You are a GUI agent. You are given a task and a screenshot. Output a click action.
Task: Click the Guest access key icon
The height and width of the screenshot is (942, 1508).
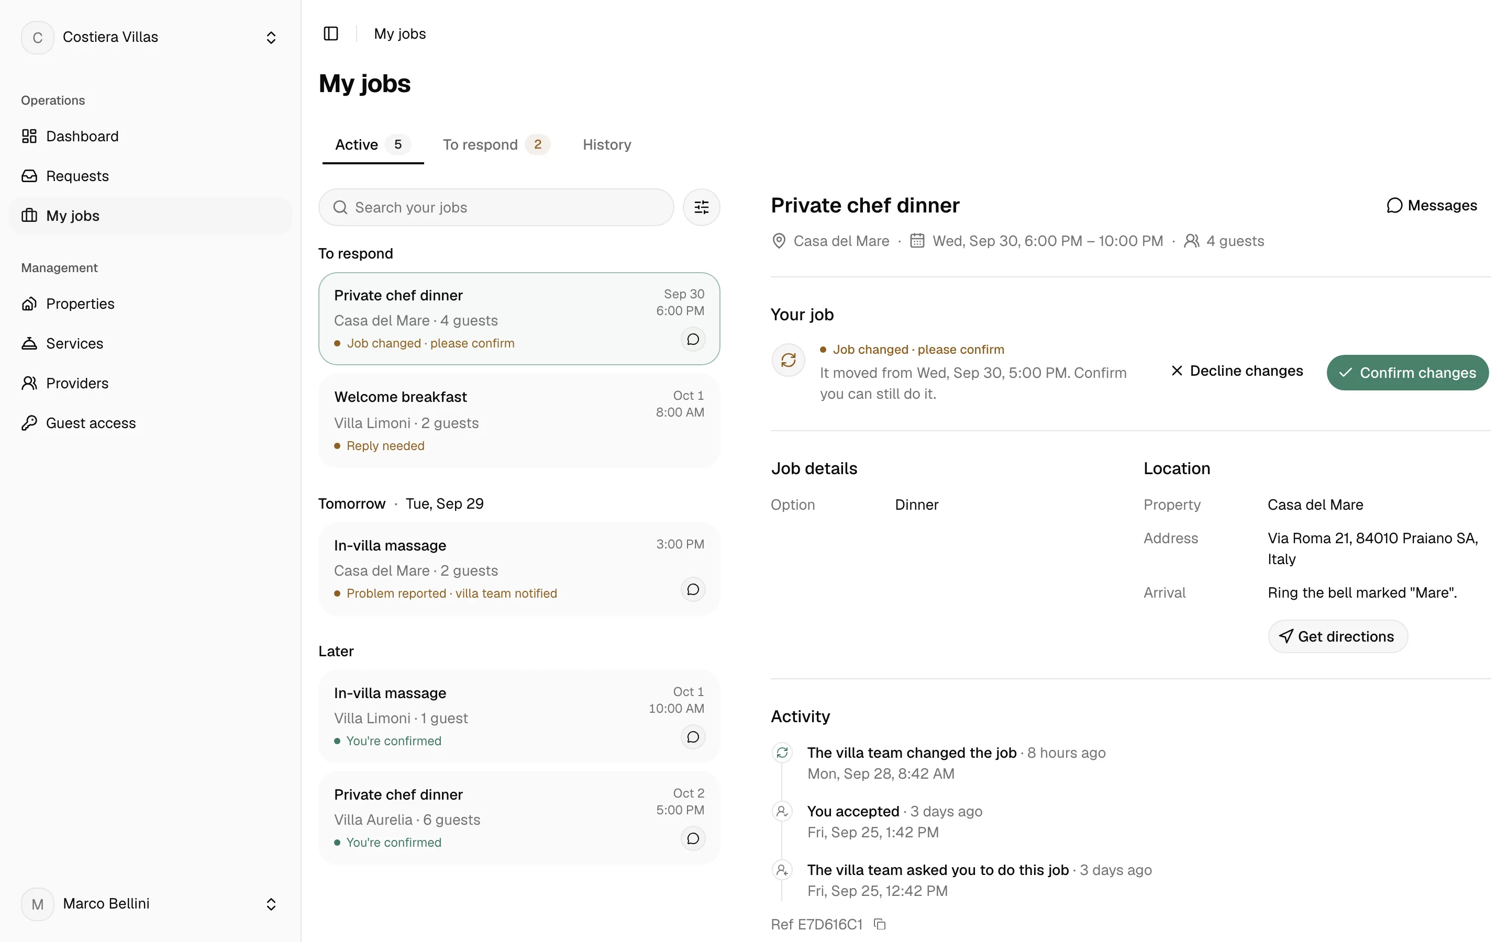[x=29, y=423]
